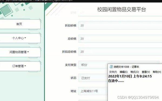Image resolution: width=162 pixels, height=101 pixels.
Task: Open the 文件(F) menu in Notepad
Action: [113, 72]
